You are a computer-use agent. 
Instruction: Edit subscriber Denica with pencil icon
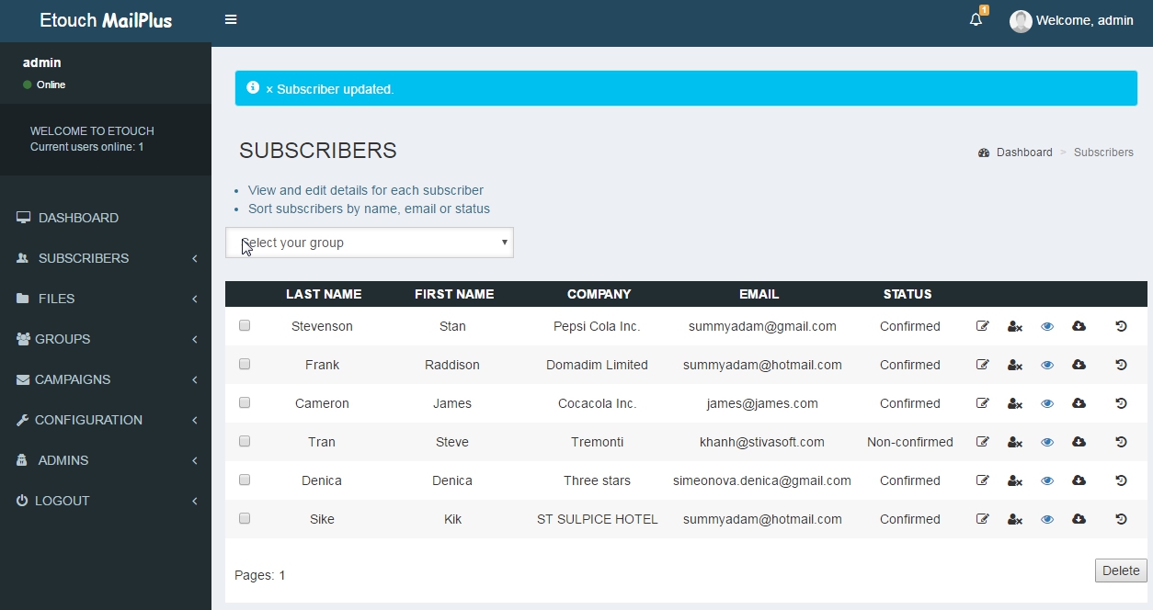point(983,480)
